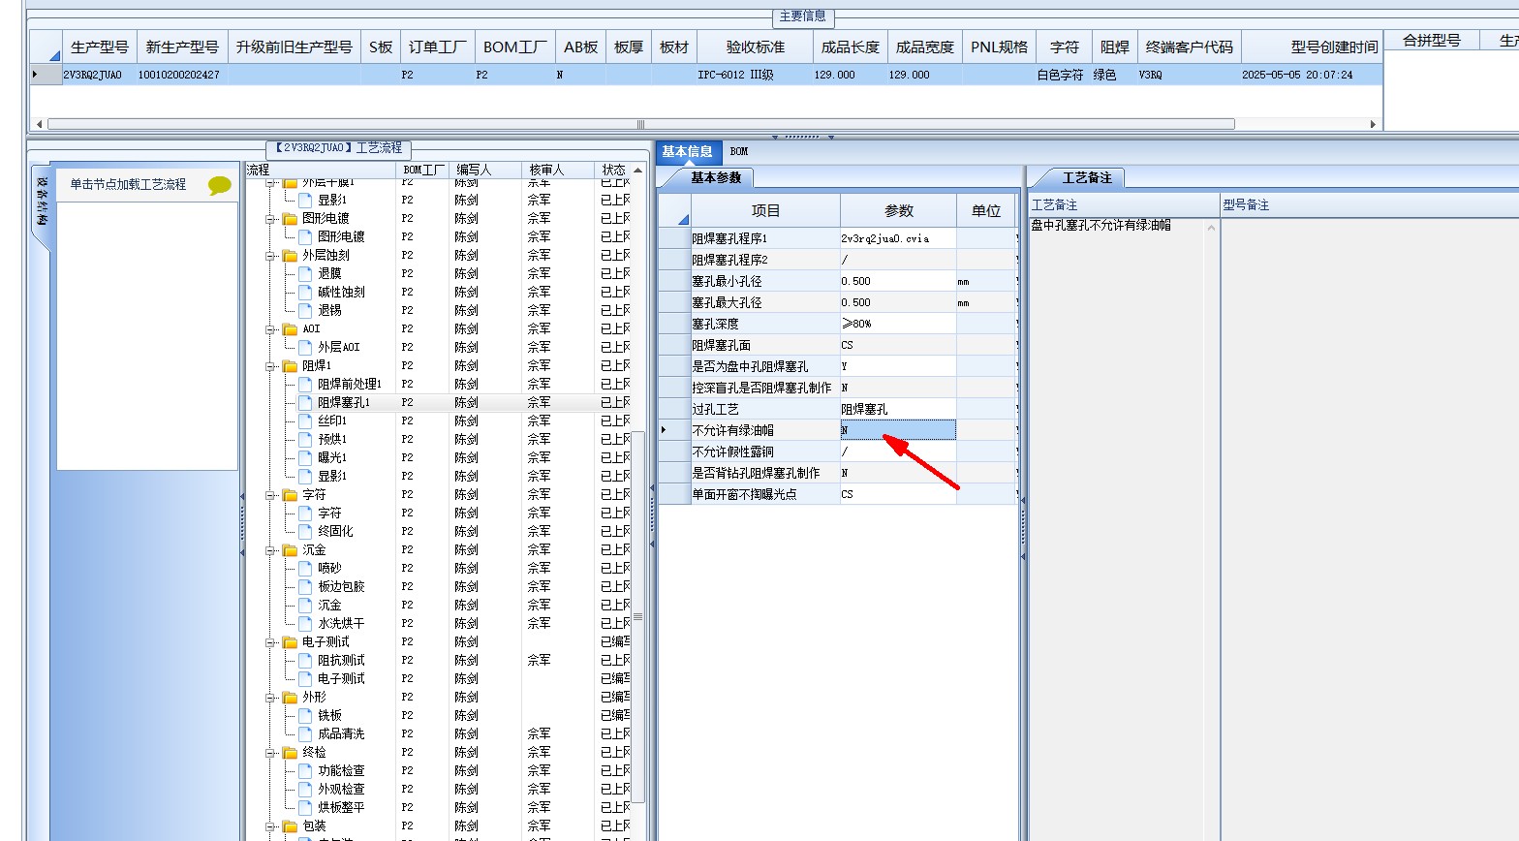
Task: Click the horizontal scrollbar left arrow in main grid
Action: pos(39,124)
